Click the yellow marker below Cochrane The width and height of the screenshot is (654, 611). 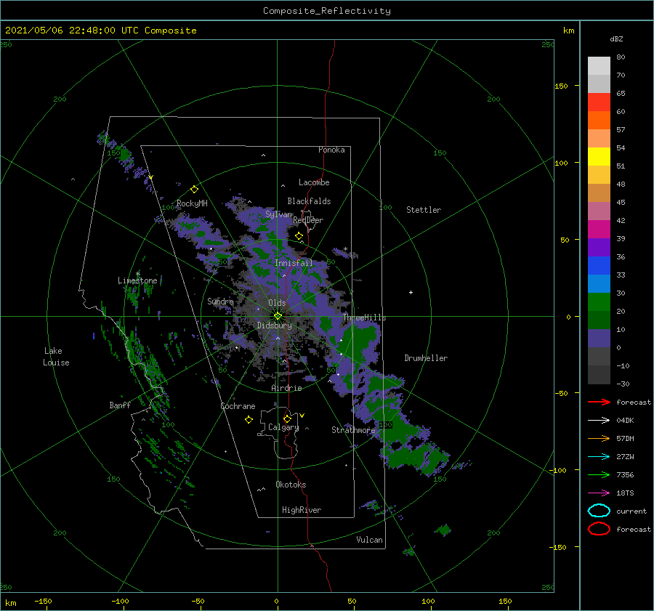(x=249, y=420)
